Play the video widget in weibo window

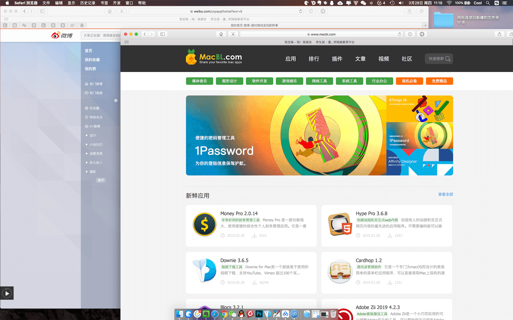[x=7, y=293]
